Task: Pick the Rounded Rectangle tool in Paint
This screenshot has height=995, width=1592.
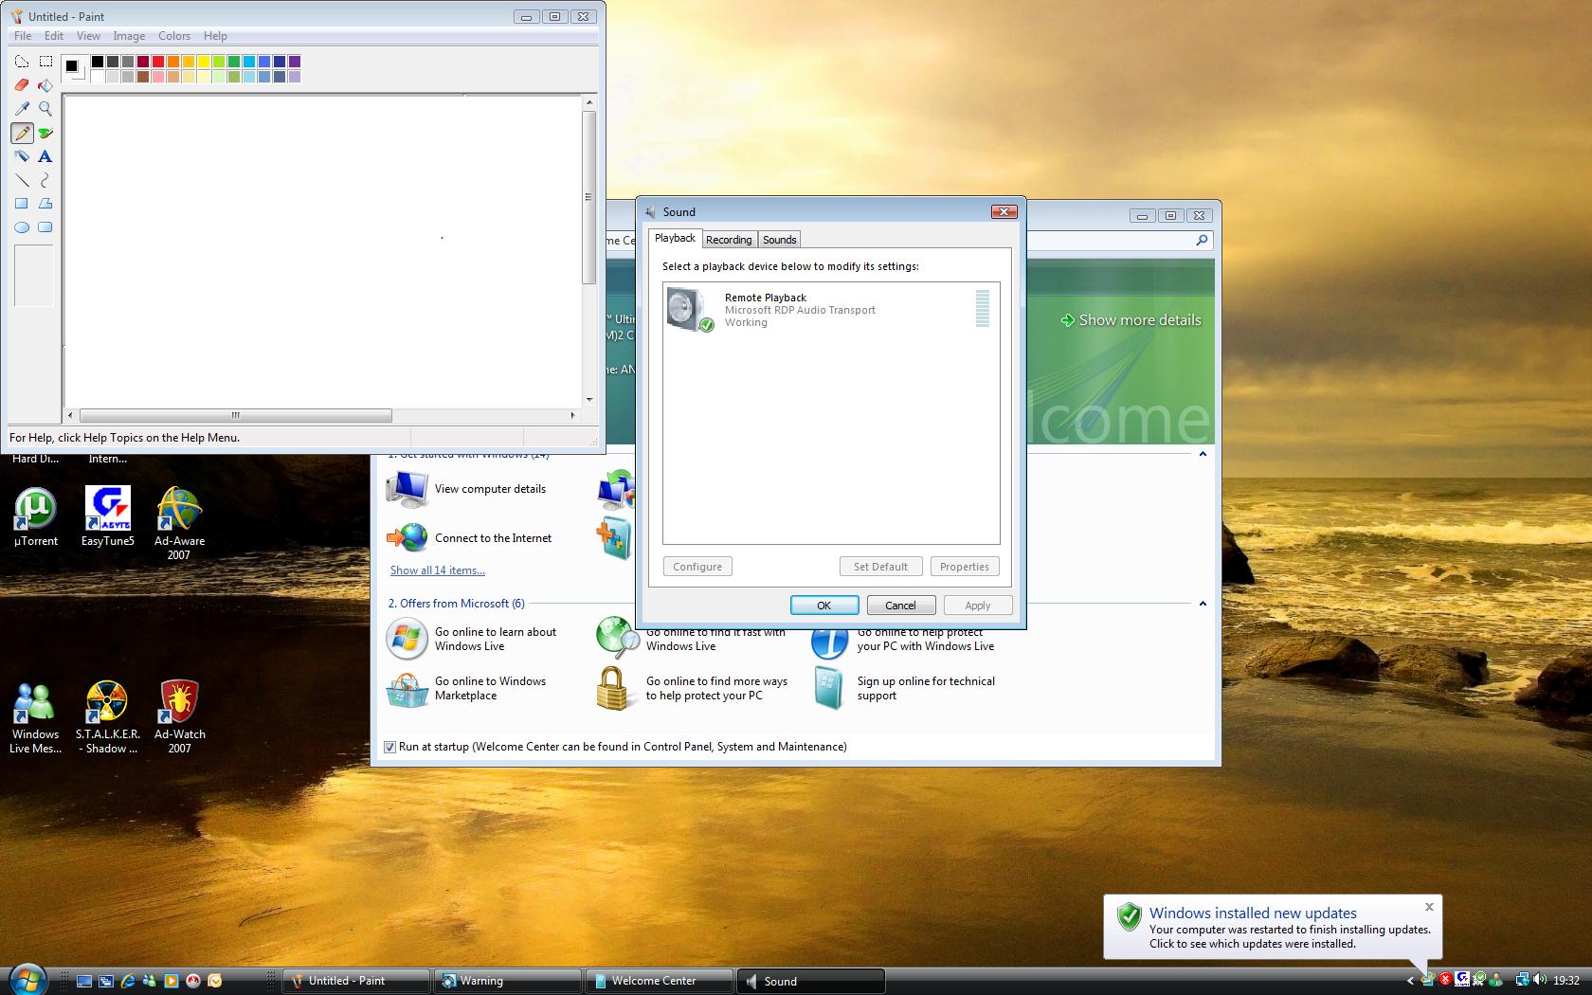Action: (45, 227)
